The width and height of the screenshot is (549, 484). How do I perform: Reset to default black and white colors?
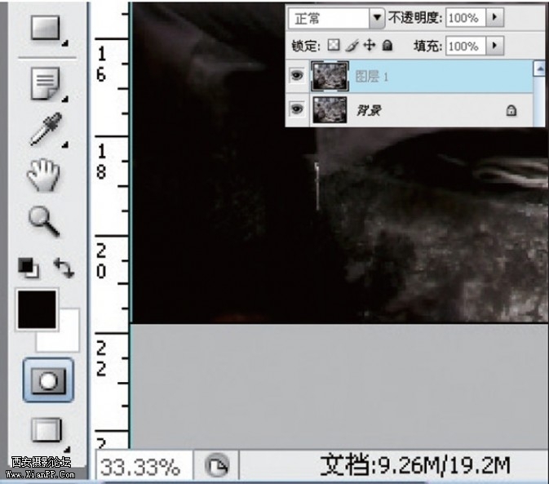28,267
